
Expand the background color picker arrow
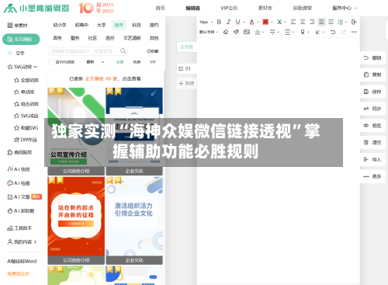pyautogui.click(x=272, y=23)
